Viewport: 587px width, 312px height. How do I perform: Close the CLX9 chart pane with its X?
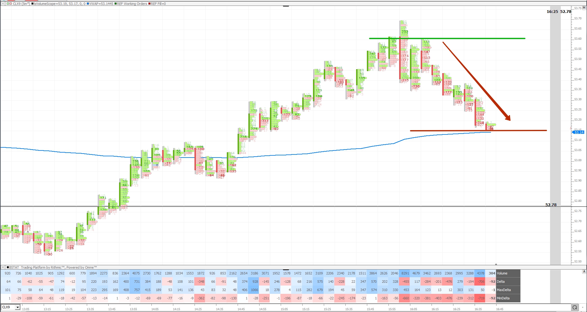[3, 4]
